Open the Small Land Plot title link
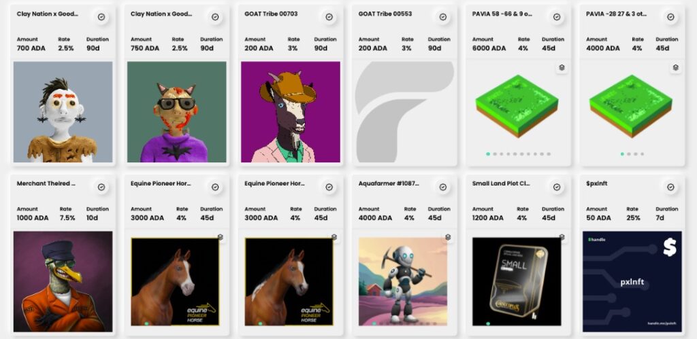The width and height of the screenshot is (697, 339). [501, 183]
